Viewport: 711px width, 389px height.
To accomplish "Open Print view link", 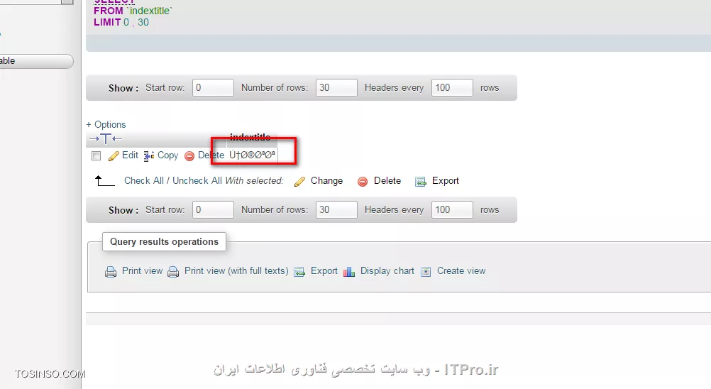I will click(142, 270).
